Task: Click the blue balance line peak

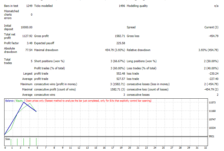Action: coord(23,103)
